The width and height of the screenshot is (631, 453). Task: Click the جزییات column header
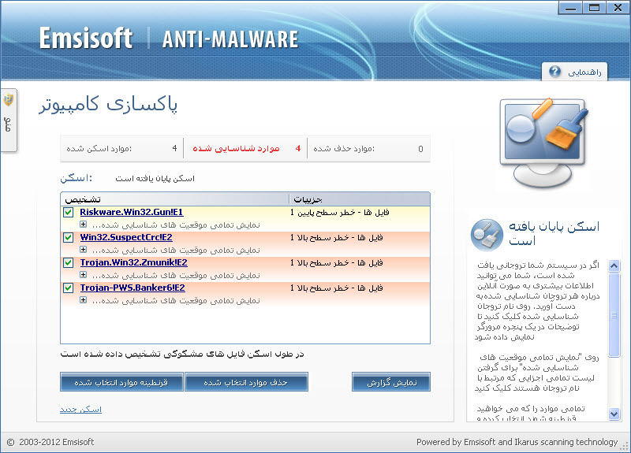click(x=360, y=199)
